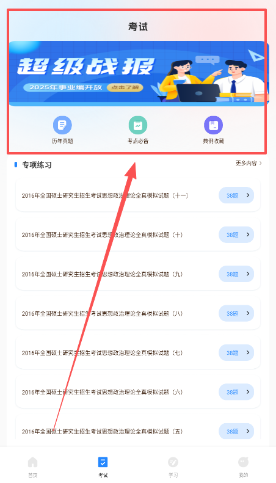Open 38题 button for 模拟试题(五)
Viewport: 276px width, 483px height.
(236, 432)
